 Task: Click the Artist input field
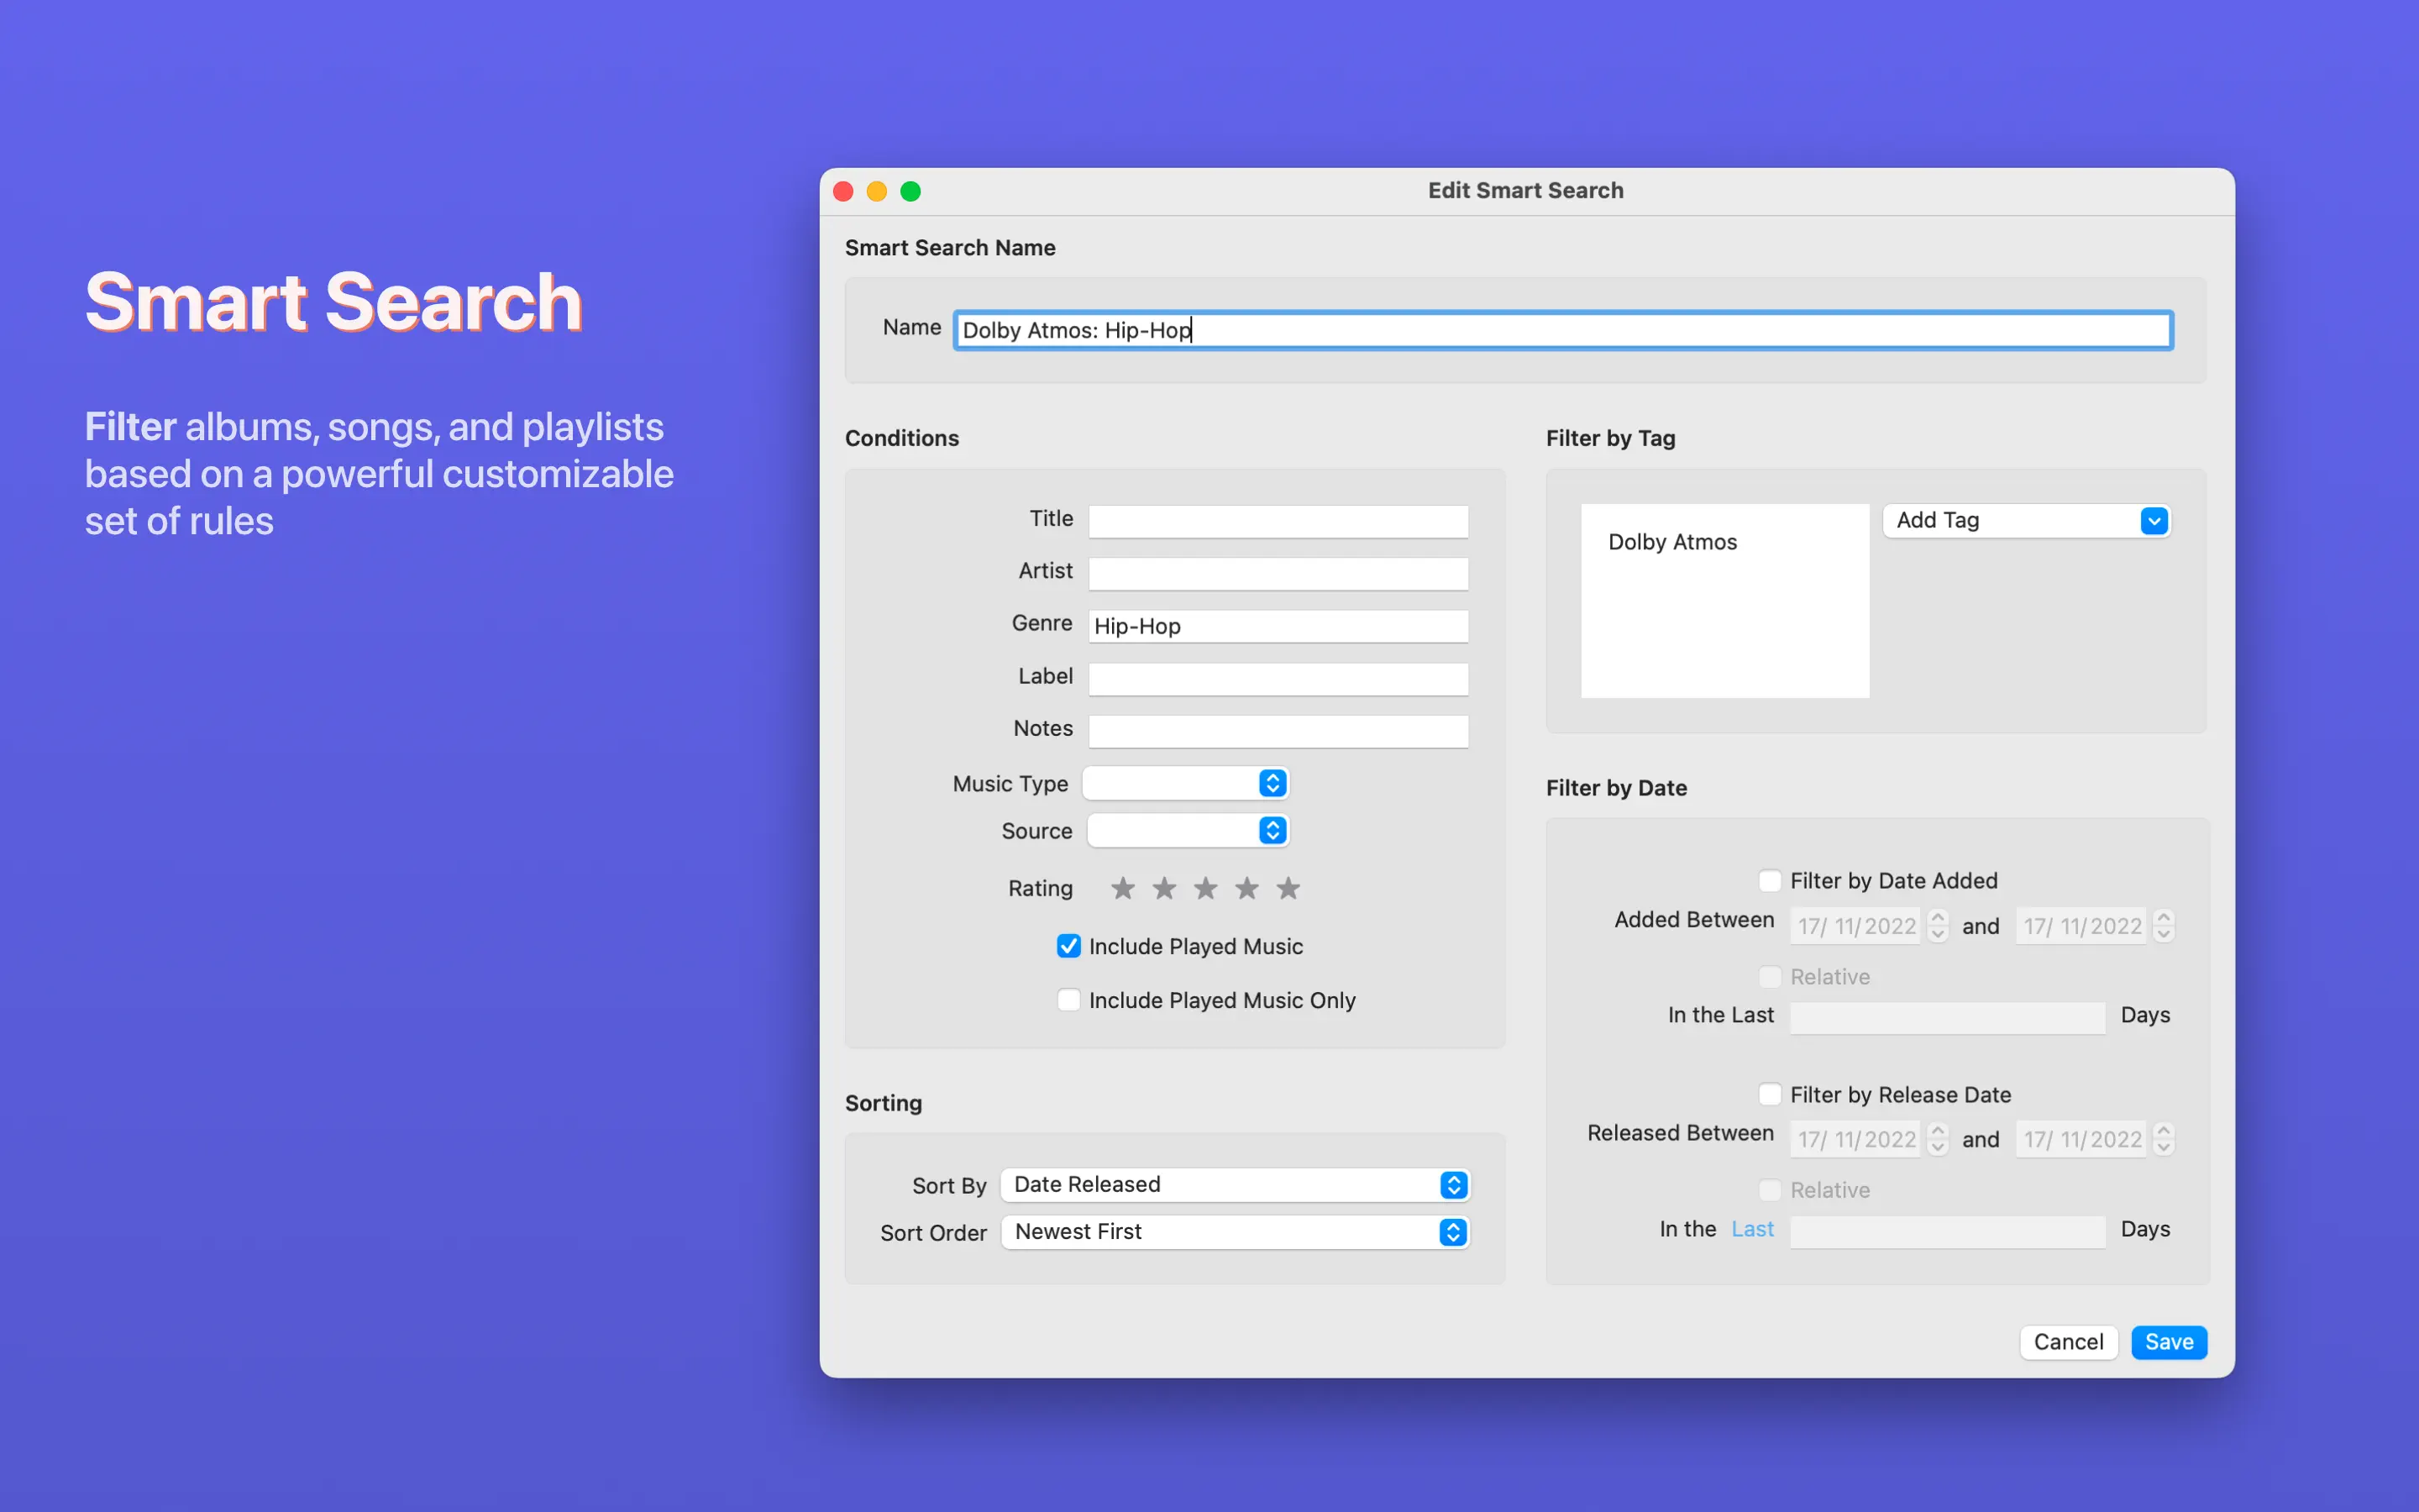pos(1278,573)
